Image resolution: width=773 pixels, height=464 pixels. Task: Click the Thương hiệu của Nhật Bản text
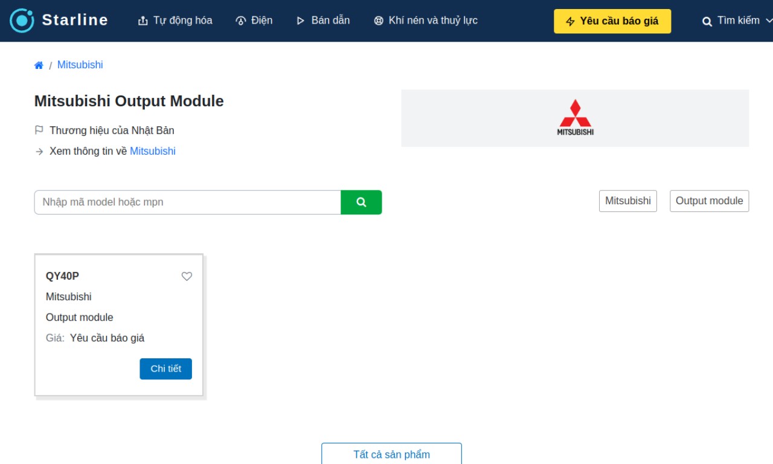112,130
